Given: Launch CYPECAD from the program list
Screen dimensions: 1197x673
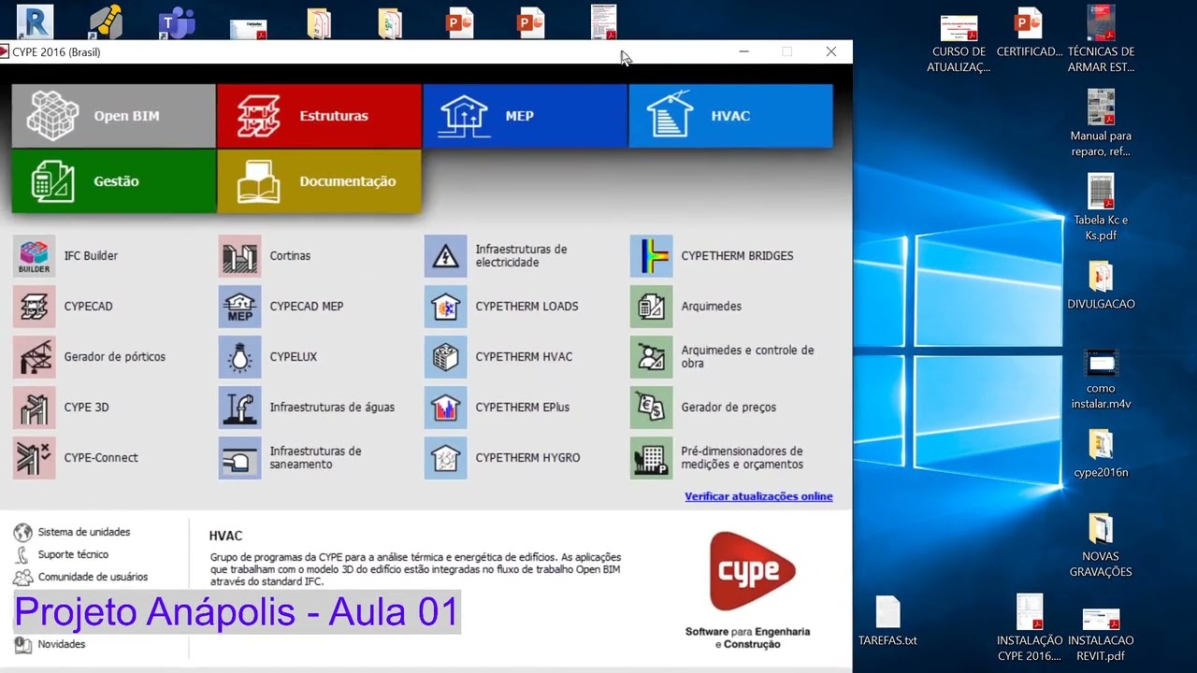Looking at the screenshot, I should coord(34,307).
